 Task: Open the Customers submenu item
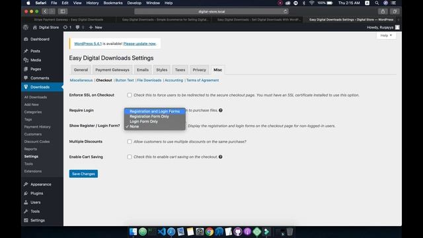(x=33, y=134)
